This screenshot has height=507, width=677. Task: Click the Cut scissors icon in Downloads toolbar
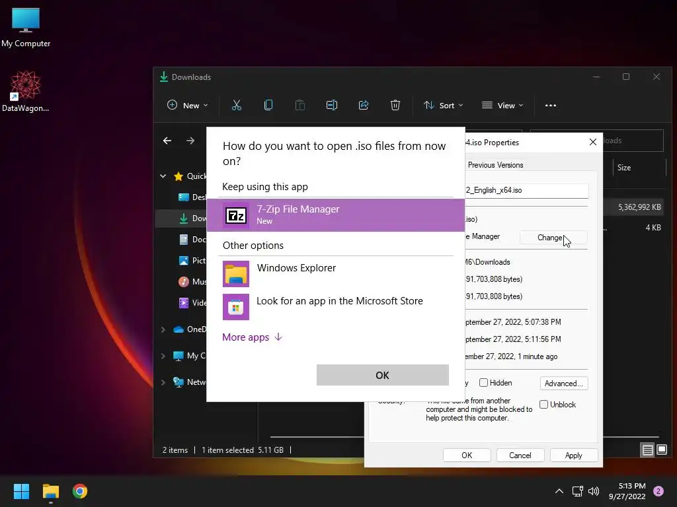[237, 105]
